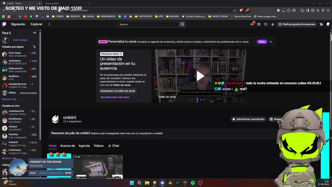
Task: Open Abrir stories link
Action: point(20,40)
